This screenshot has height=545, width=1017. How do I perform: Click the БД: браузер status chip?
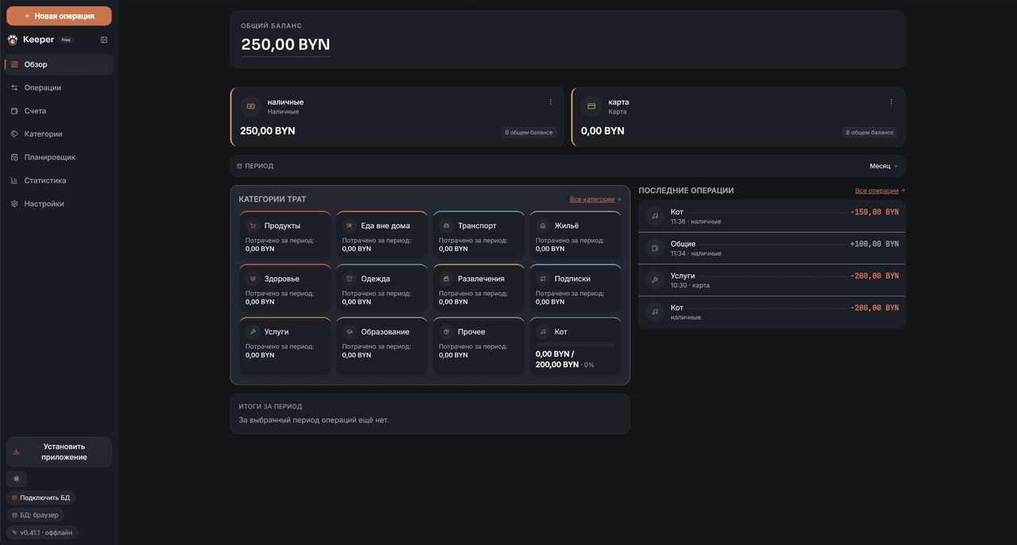click(x=35, y=515)
